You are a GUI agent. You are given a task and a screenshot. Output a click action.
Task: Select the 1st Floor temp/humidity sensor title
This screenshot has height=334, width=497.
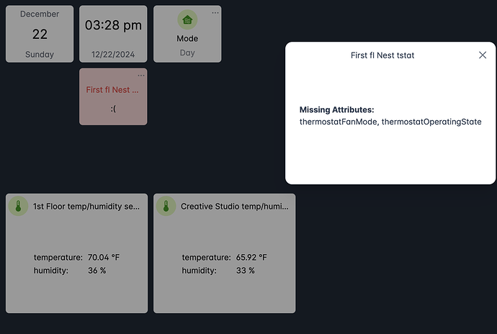click(x=86, y=207)
